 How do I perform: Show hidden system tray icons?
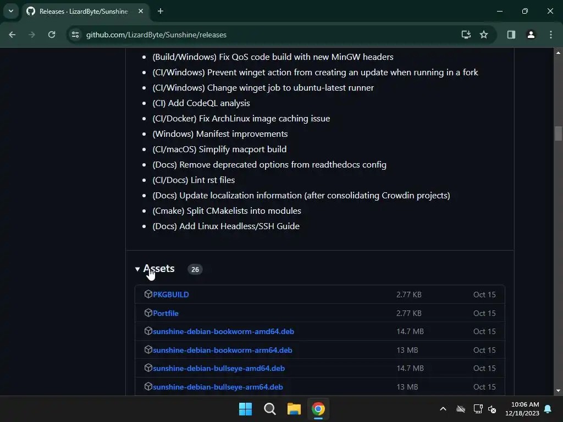point(443,409)
